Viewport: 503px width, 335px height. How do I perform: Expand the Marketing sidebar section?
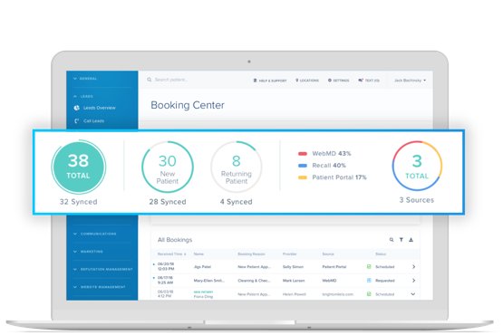point(88,252)
